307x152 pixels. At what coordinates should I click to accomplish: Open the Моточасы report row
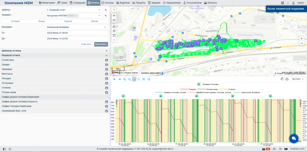click(x=55, y=74)
